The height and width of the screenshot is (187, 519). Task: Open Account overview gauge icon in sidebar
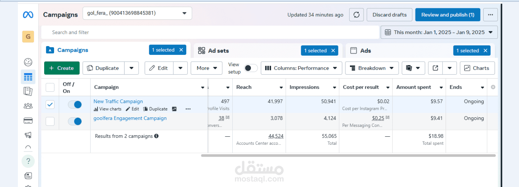(x=28, y=62)
